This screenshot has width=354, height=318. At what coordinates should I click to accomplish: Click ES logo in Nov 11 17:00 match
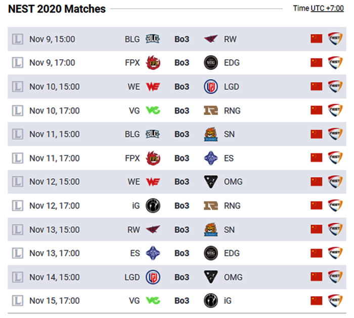tap(211, 158)
